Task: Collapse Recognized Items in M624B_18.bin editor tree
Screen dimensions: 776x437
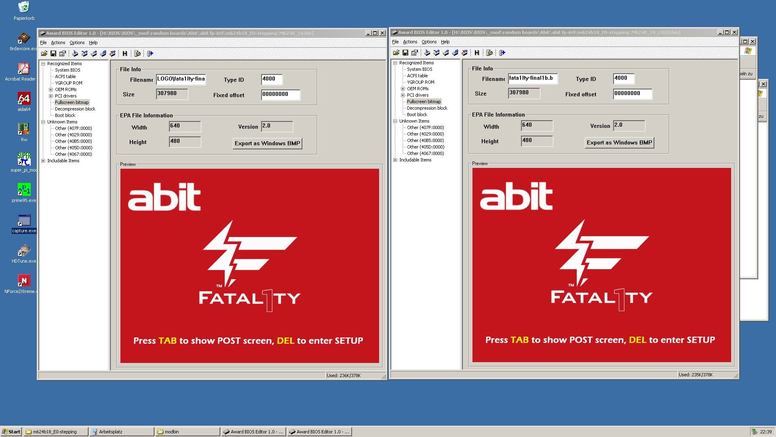Action: click(43, 64)
